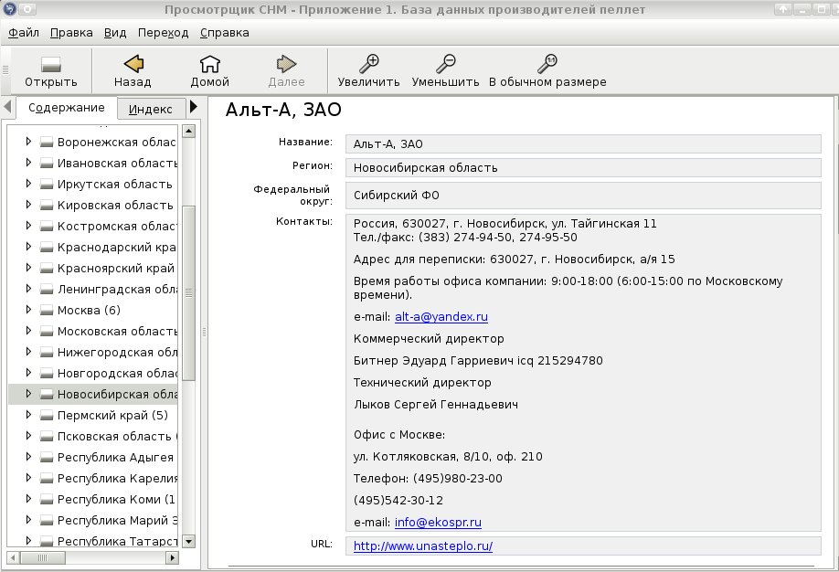Screen dimensions: 839x572
Task: Show next sidebar tabs with right arrow
Action: coord(194,107)
